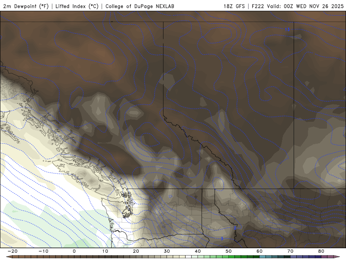Click 'College of DuPage NEXLAB' header text

[140, 6]
